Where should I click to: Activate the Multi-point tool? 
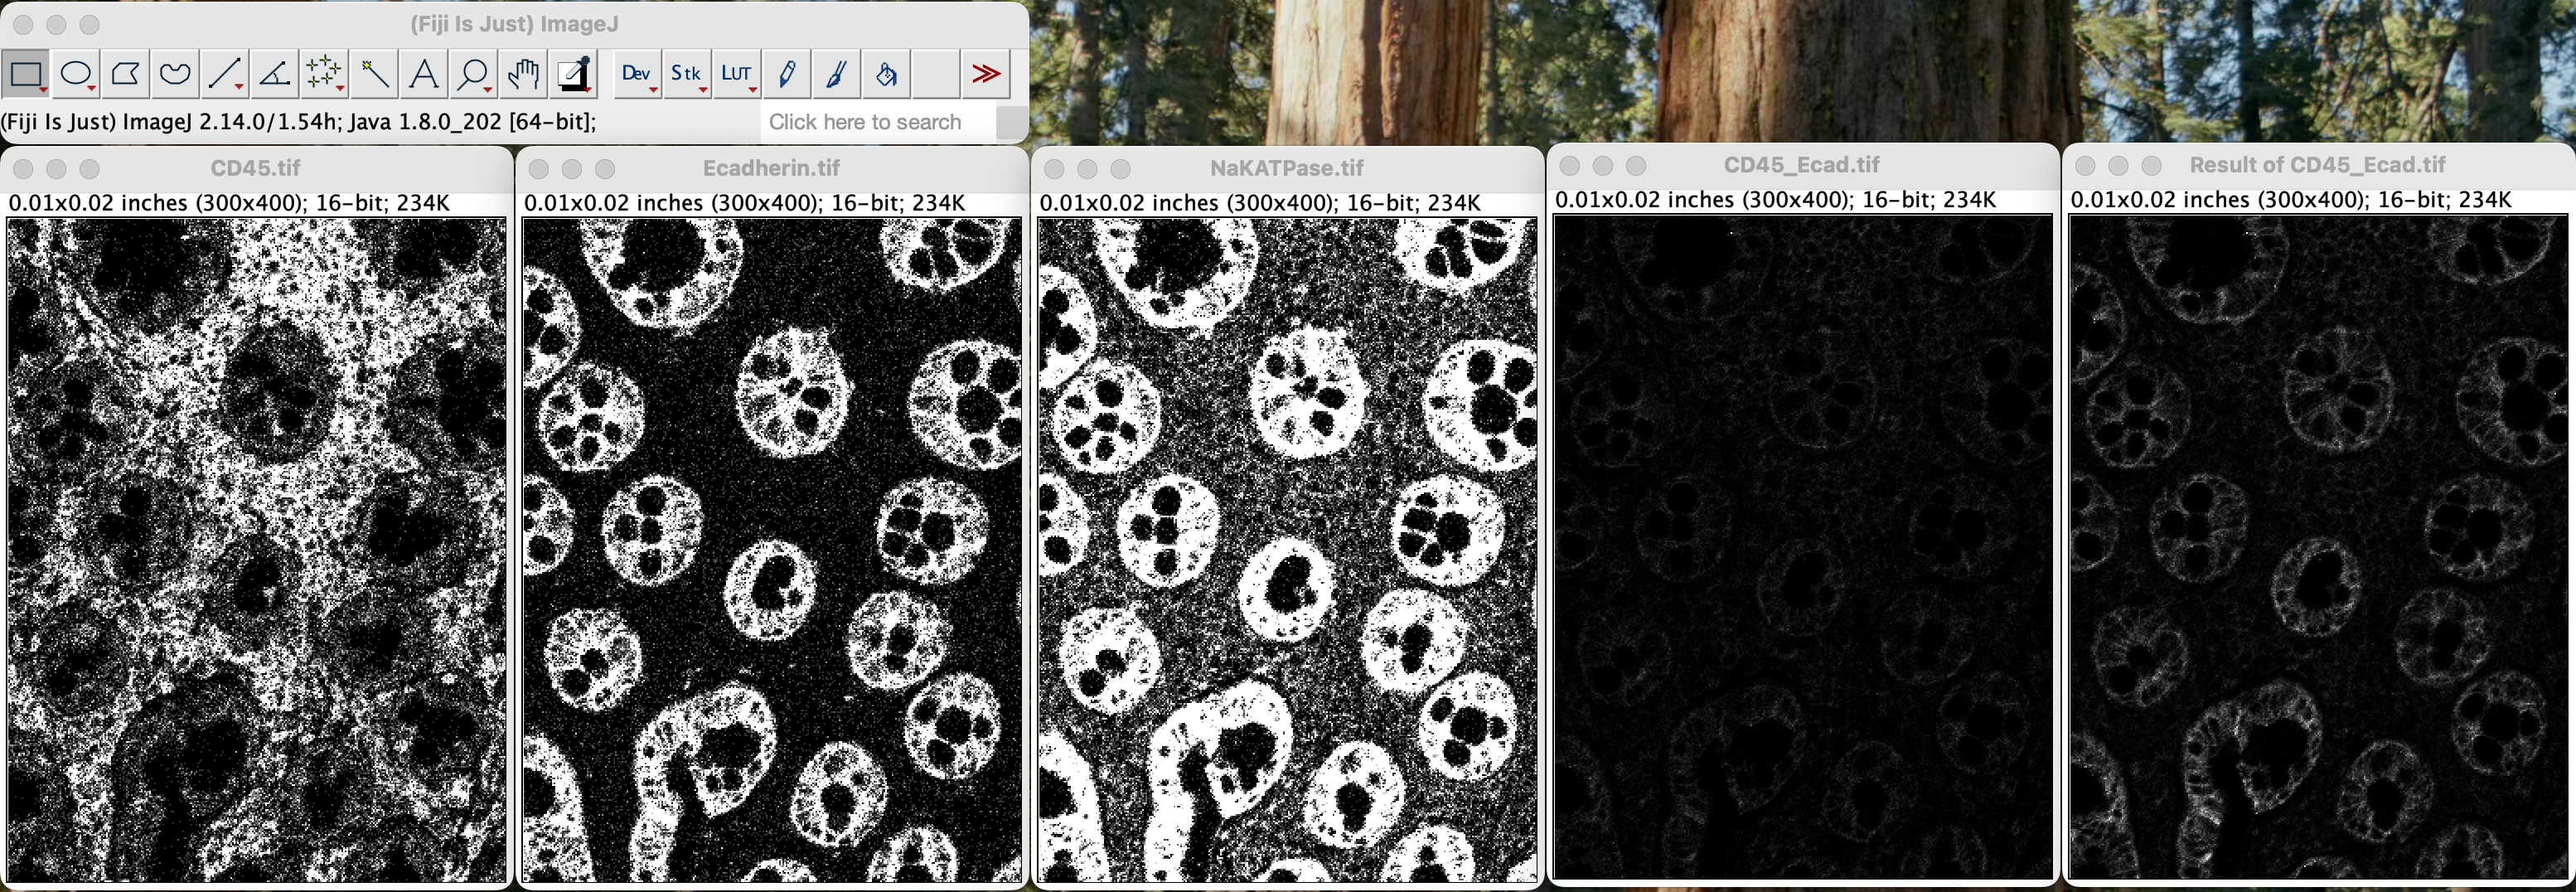(324, 74)
